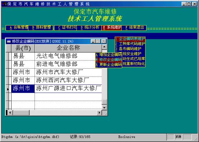Image resolution: width=199 pixels, height=142 pixels.
Task: Click the horizontal scrollbar right arrow
Action: pyautogui.click(x=99, y=113)
